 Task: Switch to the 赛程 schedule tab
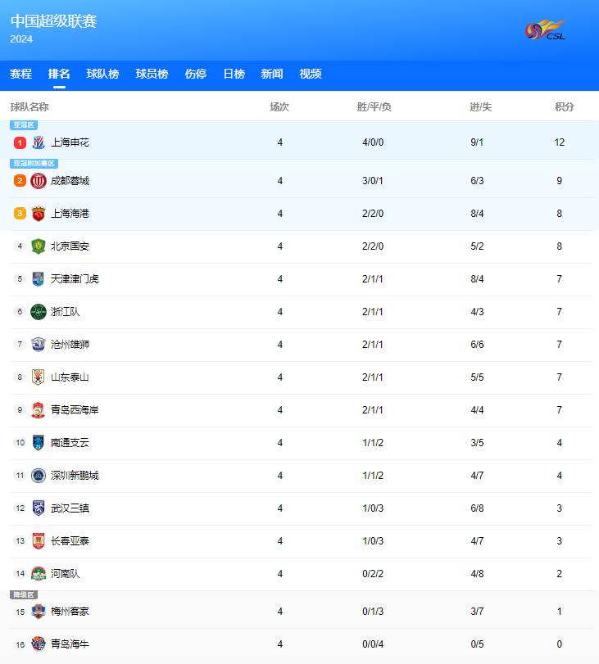coord(21,74)
